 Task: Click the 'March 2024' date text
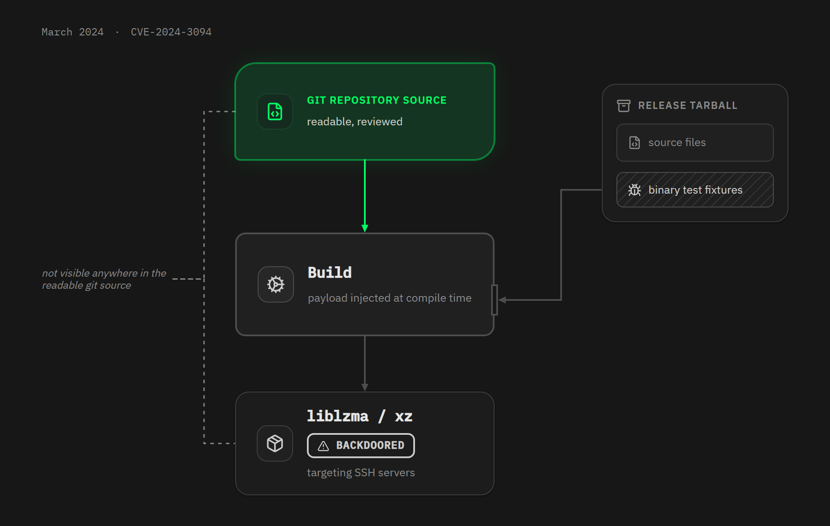pos(73,32)
